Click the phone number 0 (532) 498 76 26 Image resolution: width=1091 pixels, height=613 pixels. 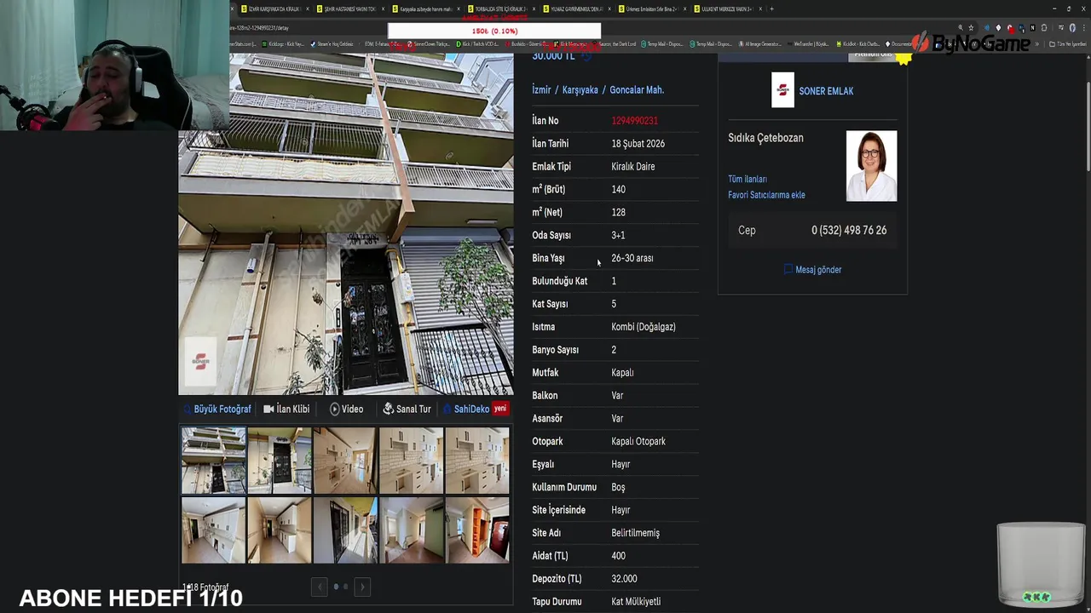(849, 231)
